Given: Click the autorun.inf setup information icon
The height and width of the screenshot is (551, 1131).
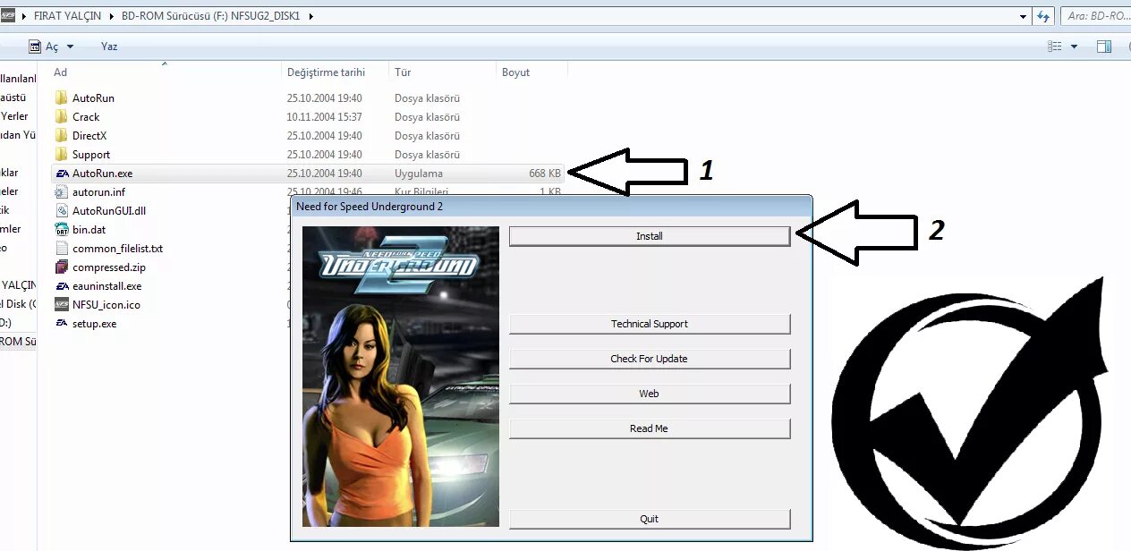Looking at the screenshot, I should click(61, 191).
